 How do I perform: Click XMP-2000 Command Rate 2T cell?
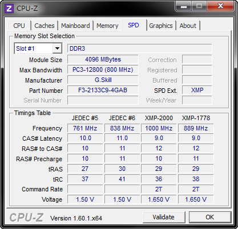point(159,189)
